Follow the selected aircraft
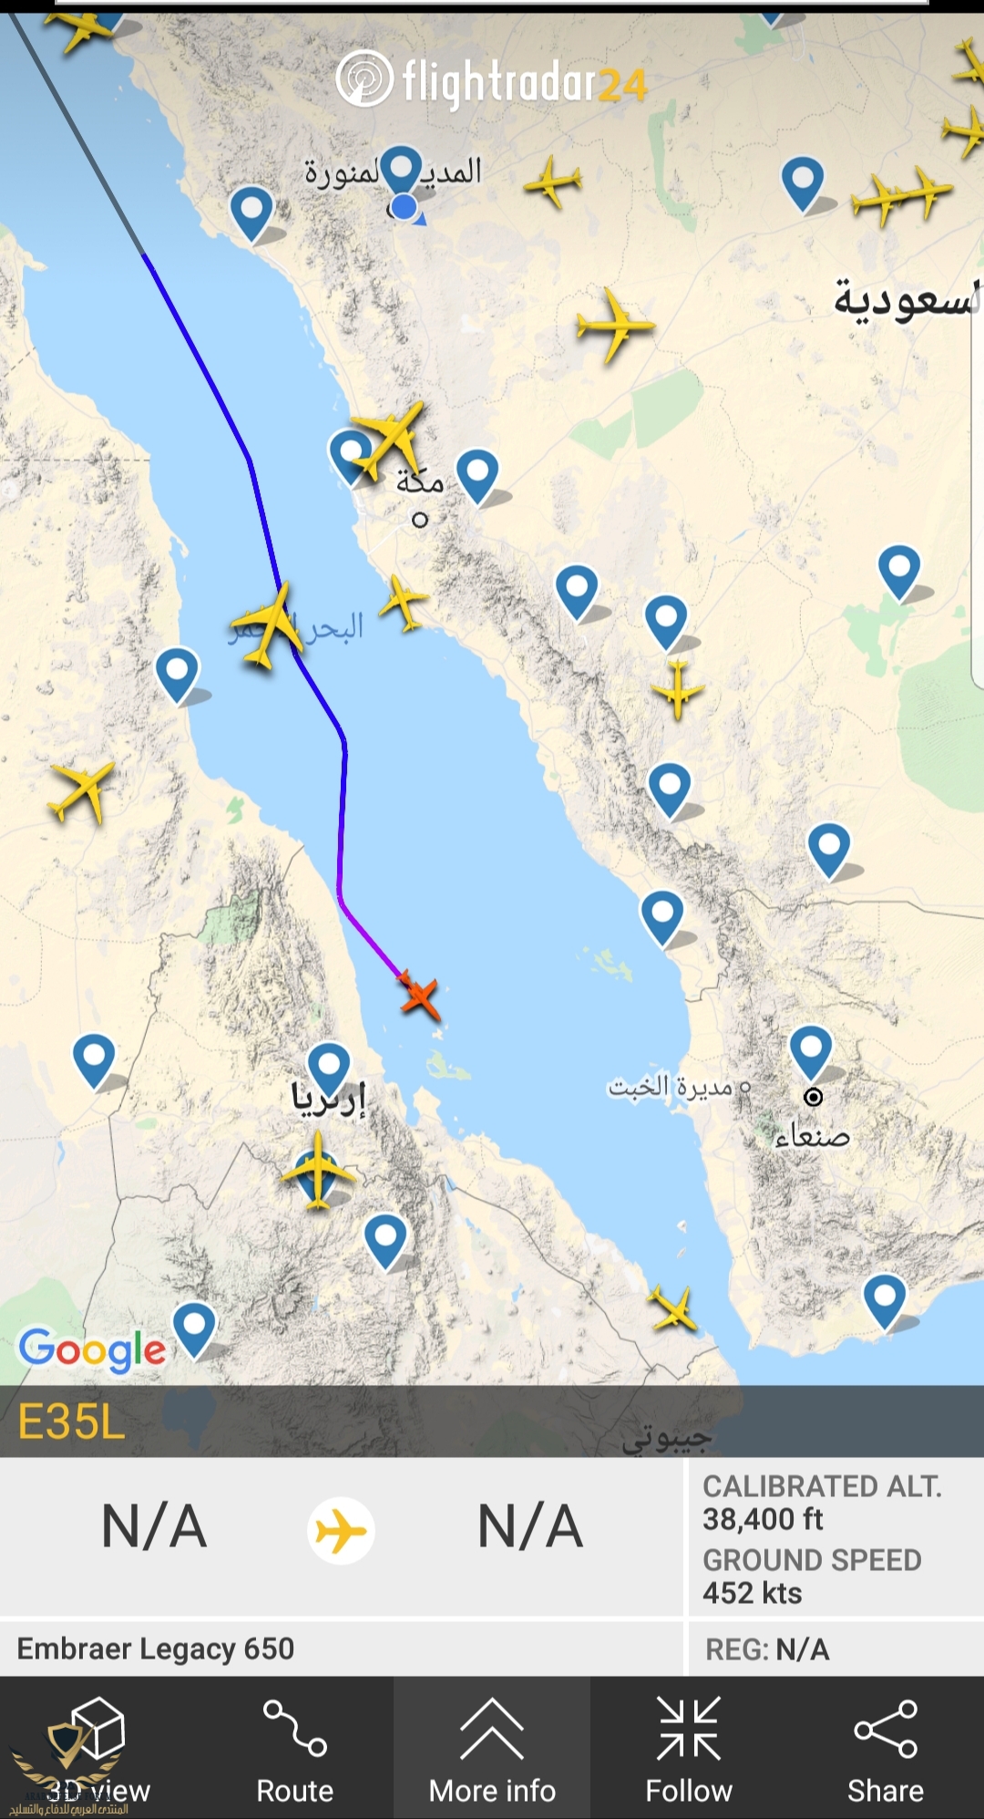The height and width of the screenshot is (1819, 984). coord(689,1750)
